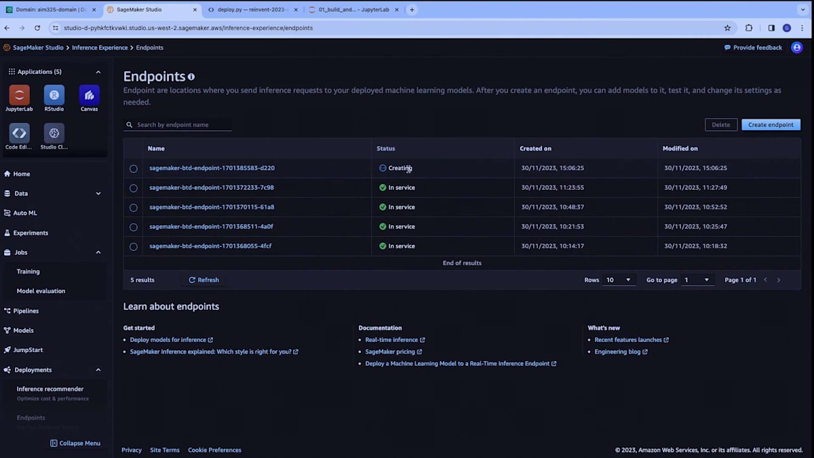The image size is (814, 458).
Task: Select radio for endpoint ending 61a8
Action: (x=134, y=208)
